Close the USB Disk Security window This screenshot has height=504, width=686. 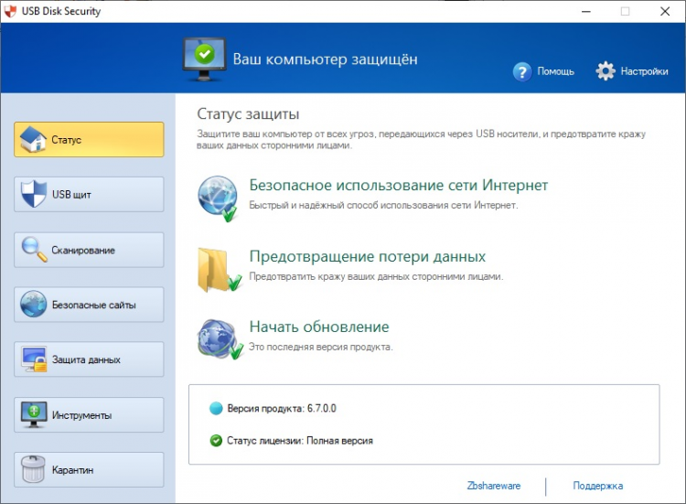tap(665, 11)
